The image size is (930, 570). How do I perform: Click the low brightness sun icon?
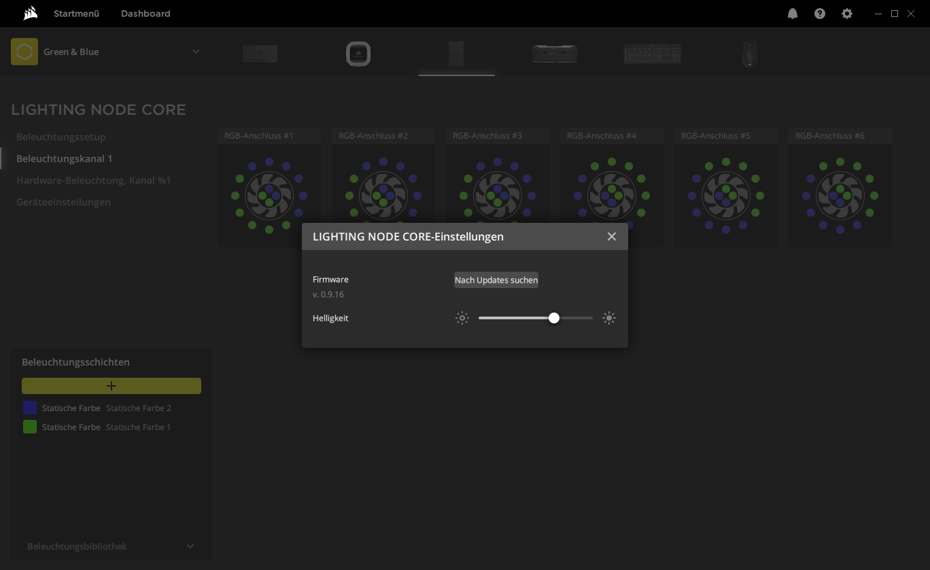462,318
